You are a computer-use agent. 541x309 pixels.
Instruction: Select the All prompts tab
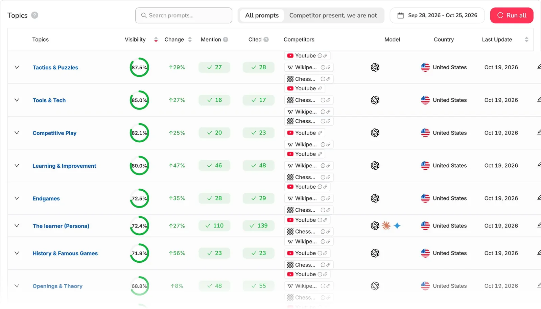[x=262, y=16]
